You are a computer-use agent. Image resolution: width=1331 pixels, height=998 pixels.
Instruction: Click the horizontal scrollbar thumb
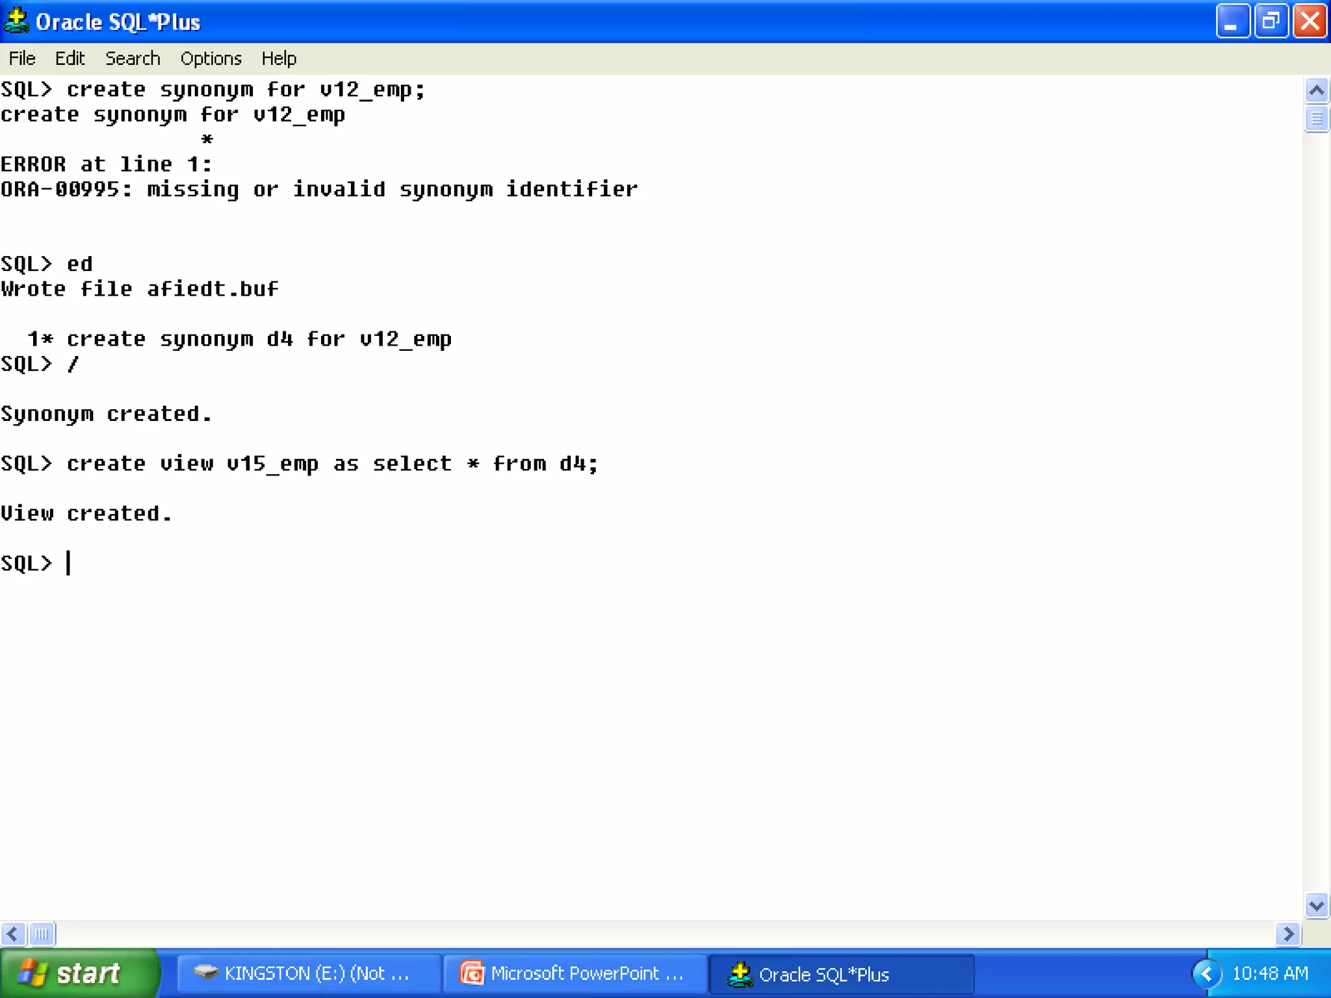pos(42,934)
